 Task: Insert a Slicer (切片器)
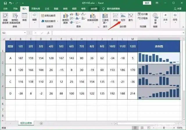point(143,14)
